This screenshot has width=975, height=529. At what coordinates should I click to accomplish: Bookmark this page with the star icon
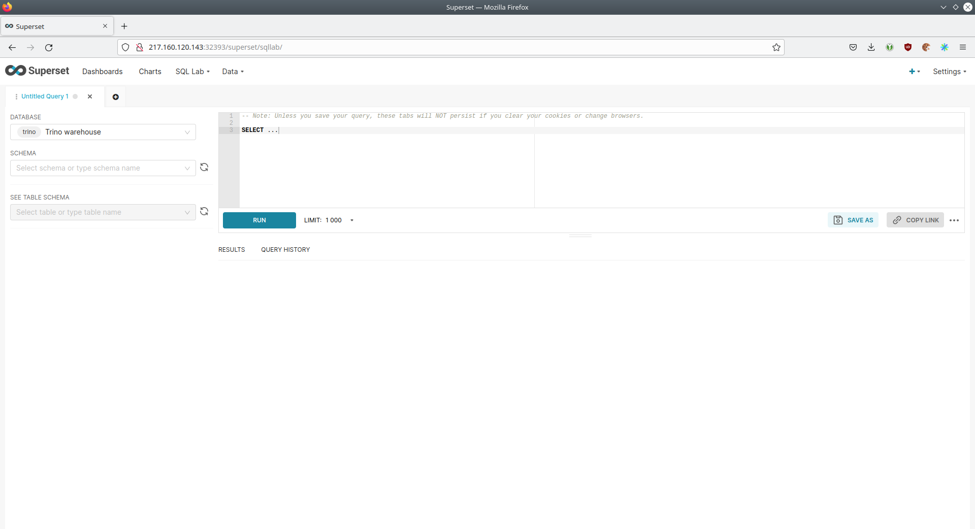point(776,47)
